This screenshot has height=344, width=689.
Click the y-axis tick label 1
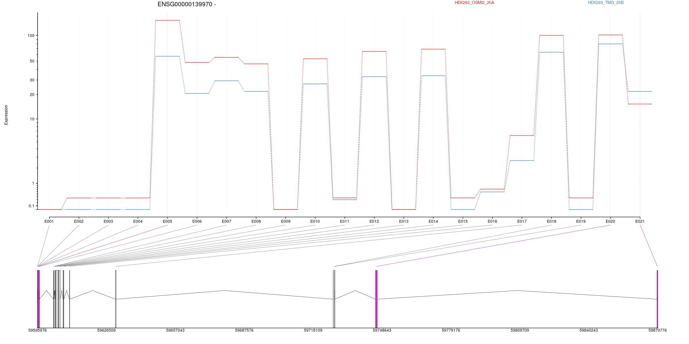pos(33,183)
